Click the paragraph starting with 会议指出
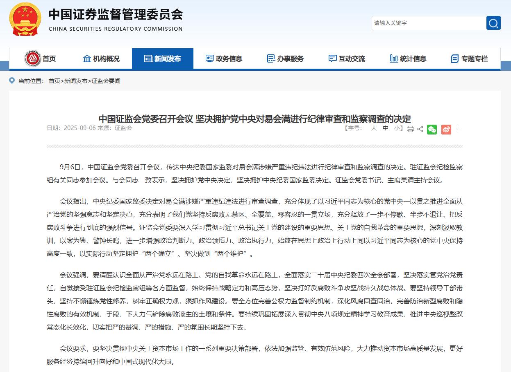Image resolution: width=511 pixels, height=372 pixels. point(254,227)
